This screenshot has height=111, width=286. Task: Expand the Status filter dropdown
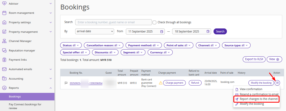tap(71, 45)
